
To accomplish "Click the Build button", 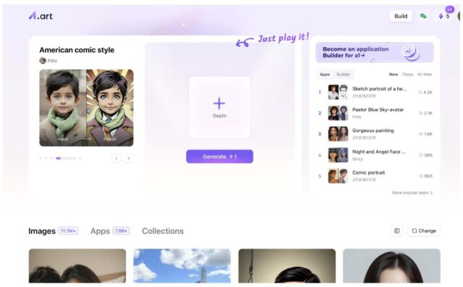I will (x=401, y=16).
